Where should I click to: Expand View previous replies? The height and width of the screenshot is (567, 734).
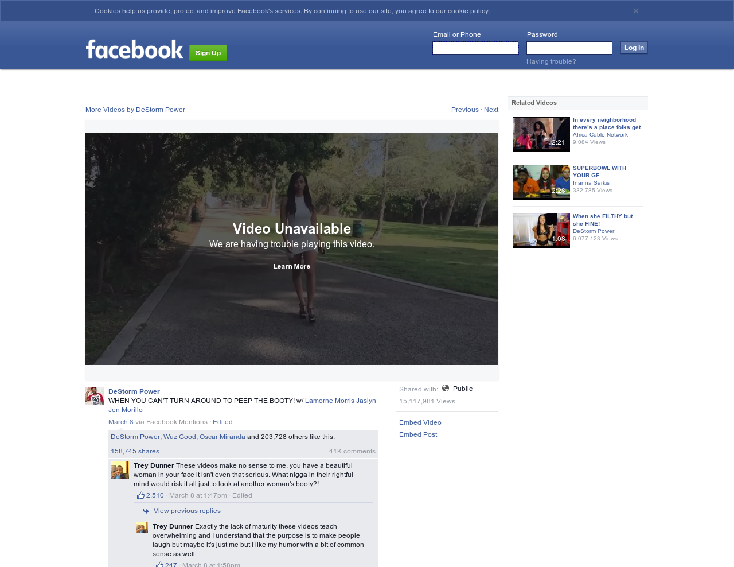pos(187,511)
